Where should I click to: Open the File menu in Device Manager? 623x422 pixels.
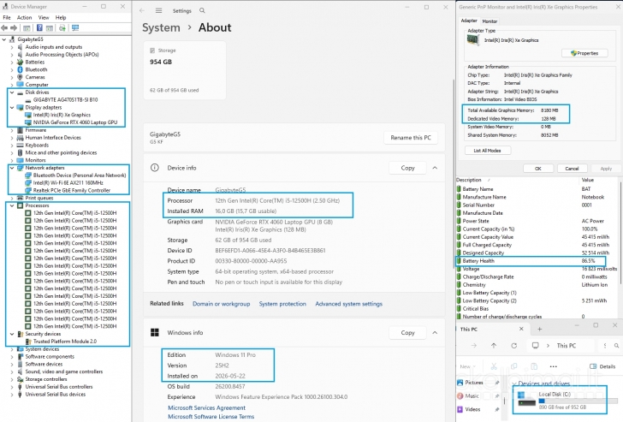tap(7, 17)
